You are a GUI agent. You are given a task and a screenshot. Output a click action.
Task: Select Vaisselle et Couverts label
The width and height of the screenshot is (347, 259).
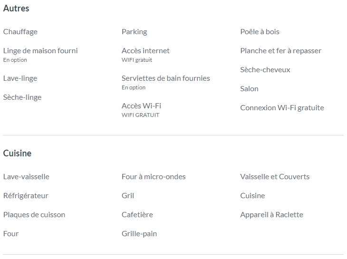[x=275, y=177]
